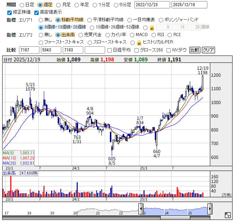Select 平滑移動平均線 indicator radio button
234x221 pixels.
tap(89, 20)
